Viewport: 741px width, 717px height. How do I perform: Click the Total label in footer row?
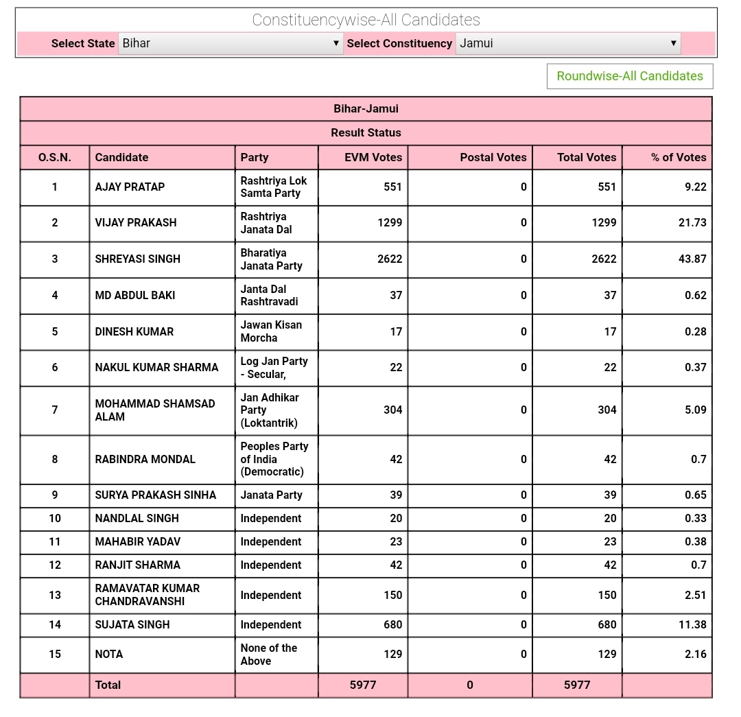(x=108, y=685)
